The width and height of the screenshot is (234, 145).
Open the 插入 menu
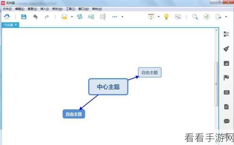(44, 9)
